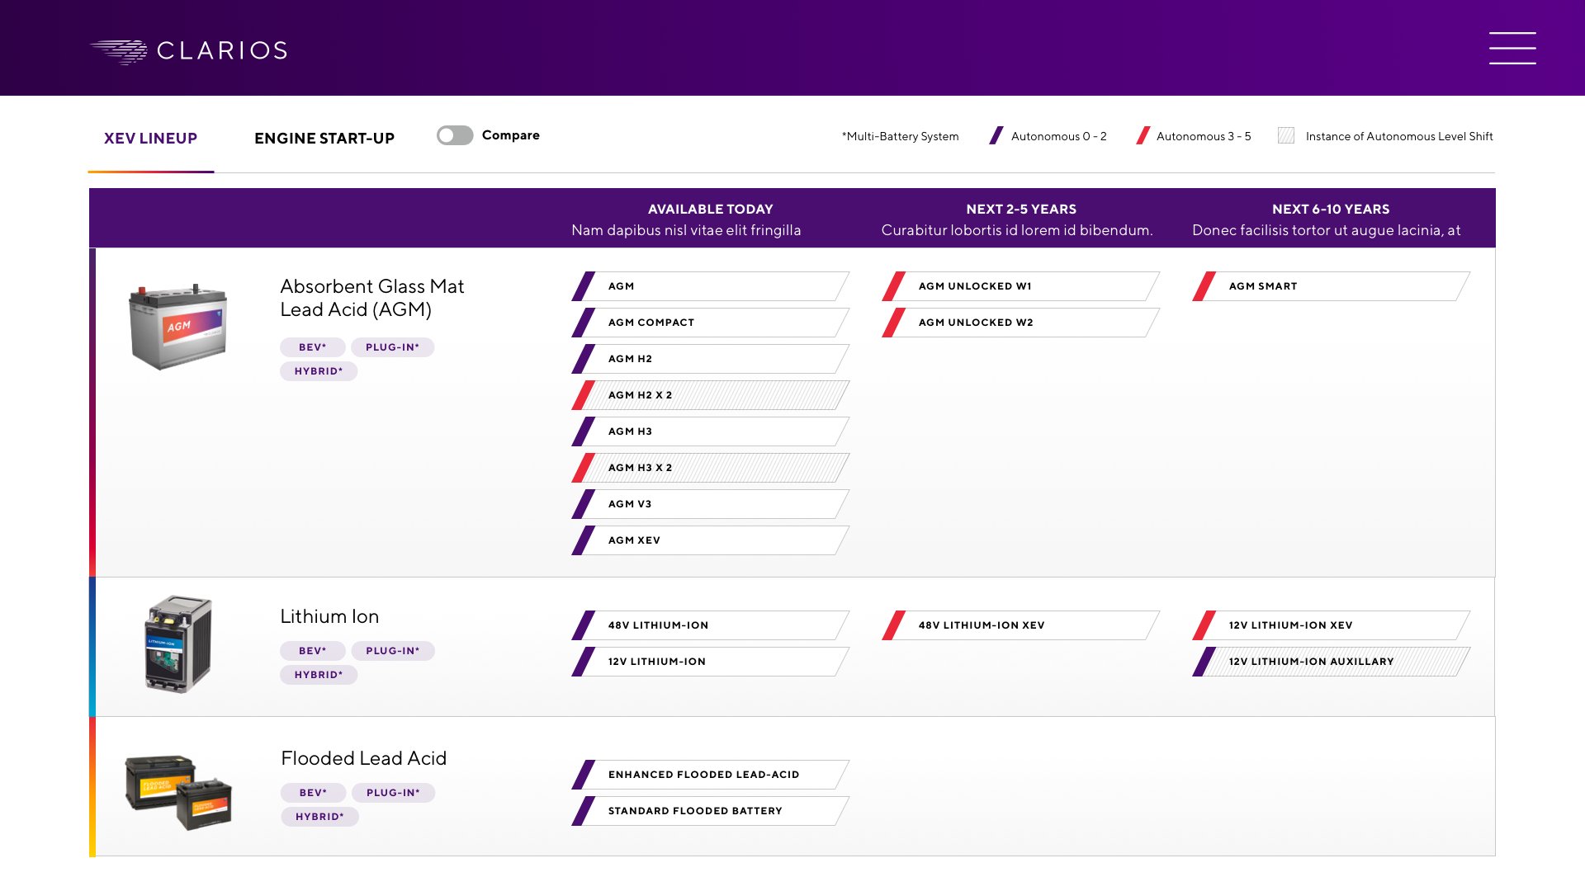
Task: Open AGM Unlocked W2 product
Action: point(1020,323)
